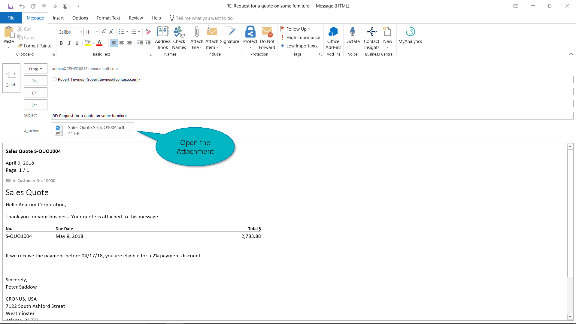This screenshot has height=324, width=576.
Task: Expand the font name Calibri dropdown
Action: (81, 32)
